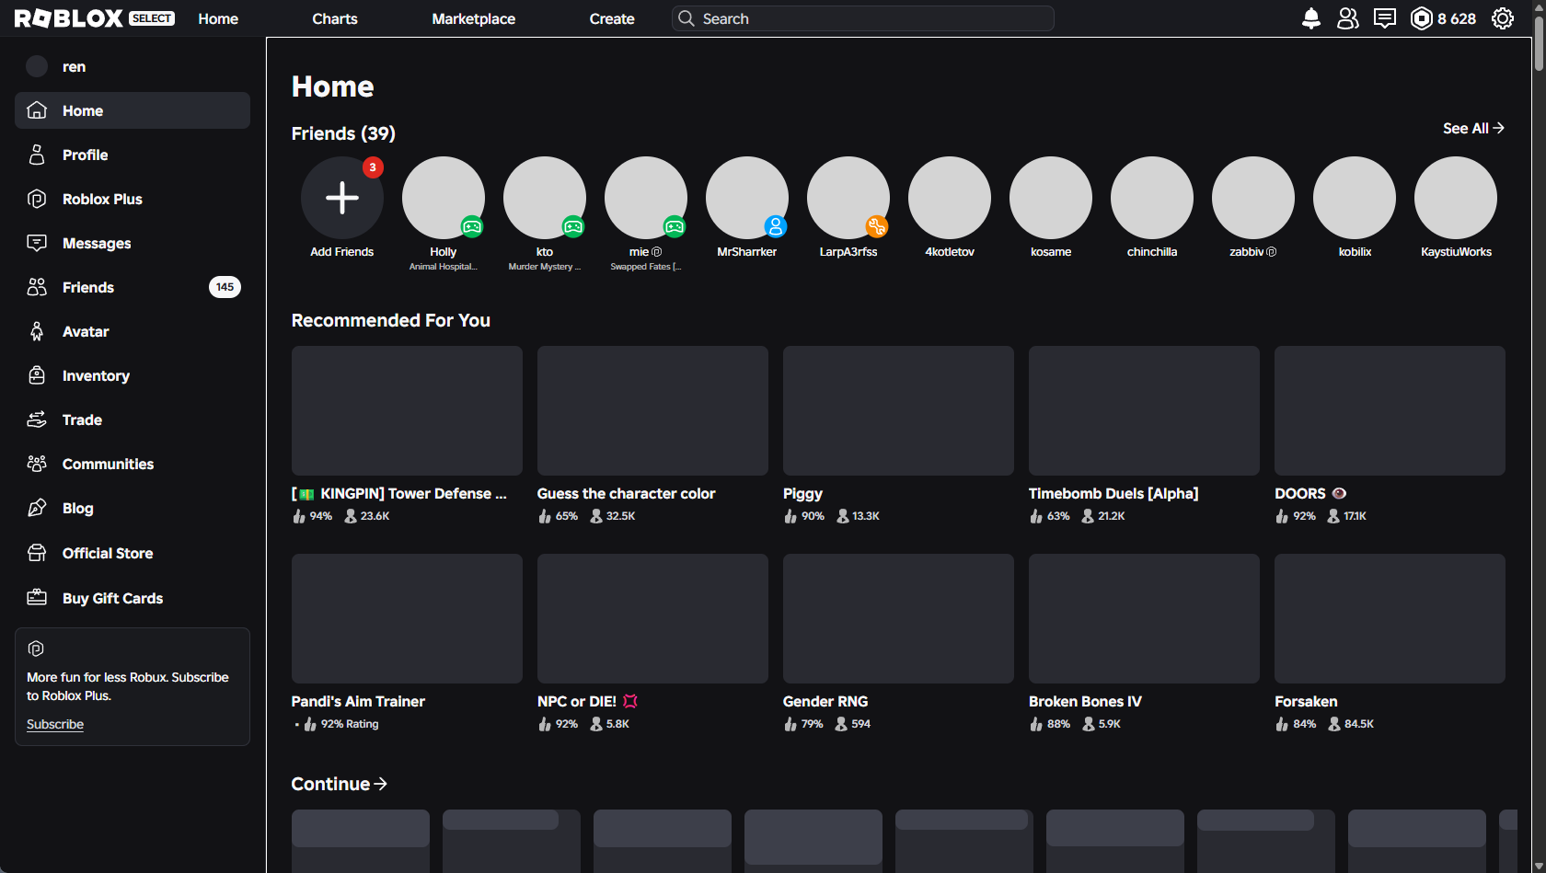Image resolution: width=1546 pixels, height=873 pixels.
Task: Click the Roblox logo
Action: [69, 18]
